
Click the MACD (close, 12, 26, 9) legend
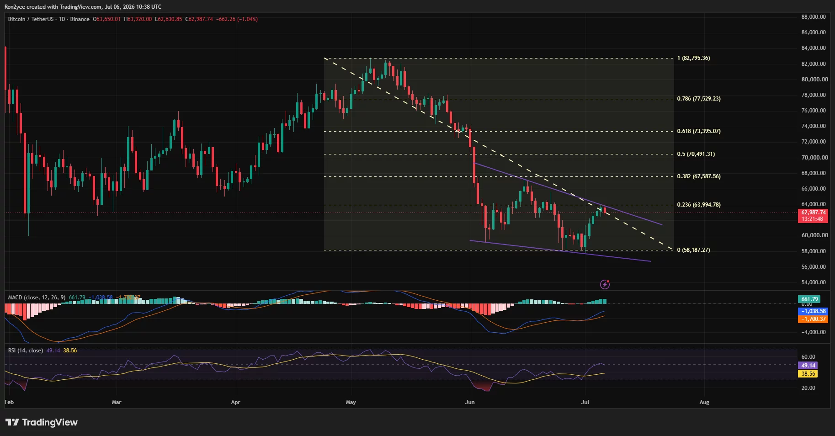(37, 298)
